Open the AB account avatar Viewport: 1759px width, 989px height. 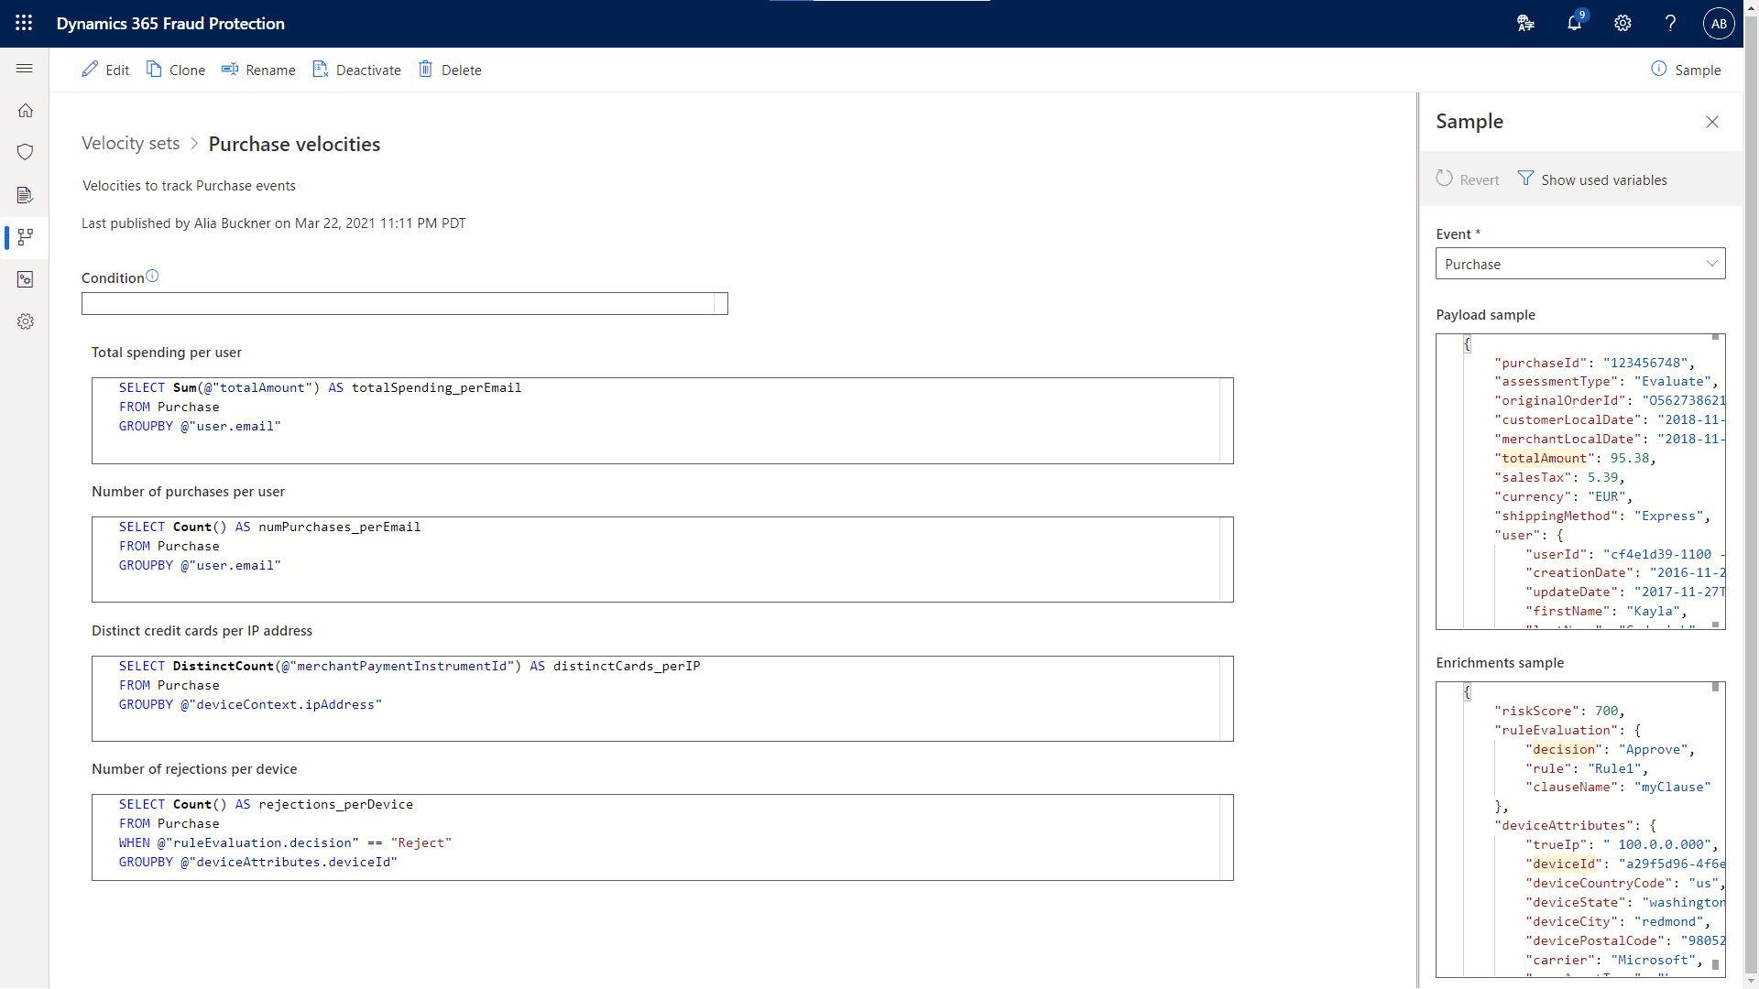pyautogui.click(x=1719, y=24)
